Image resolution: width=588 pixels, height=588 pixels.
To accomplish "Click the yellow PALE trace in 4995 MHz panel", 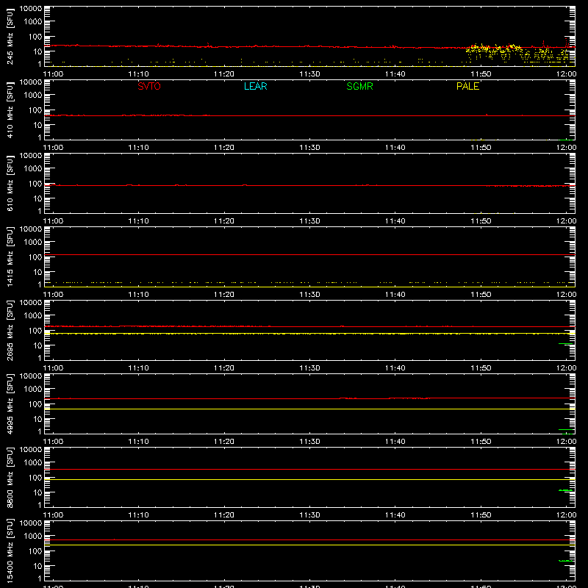I will (x=309, y=409).
